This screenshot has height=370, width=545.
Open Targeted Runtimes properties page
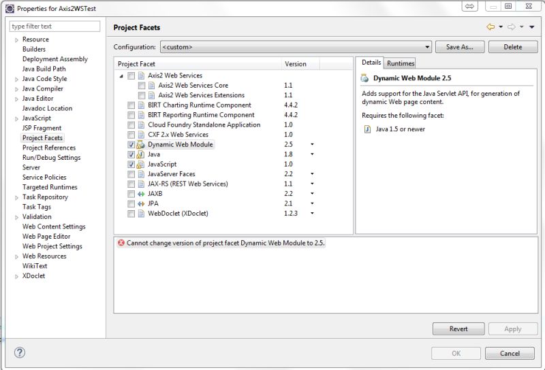click(50, 187)
